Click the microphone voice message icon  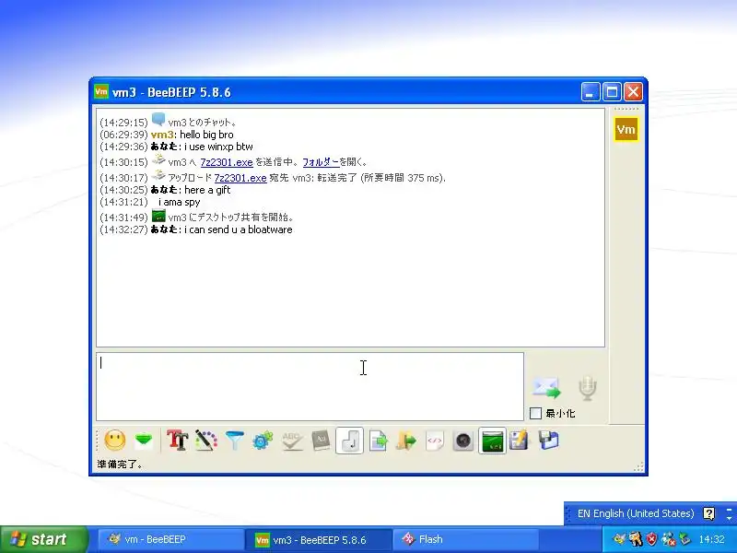click(x=588, y=387)
